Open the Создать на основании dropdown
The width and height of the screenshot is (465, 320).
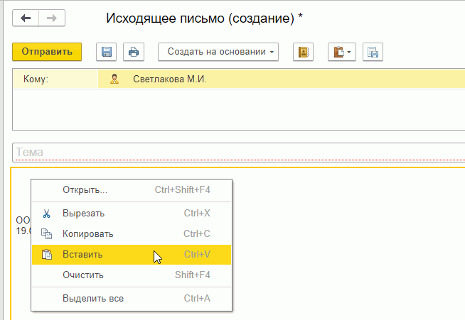(218, 52)
